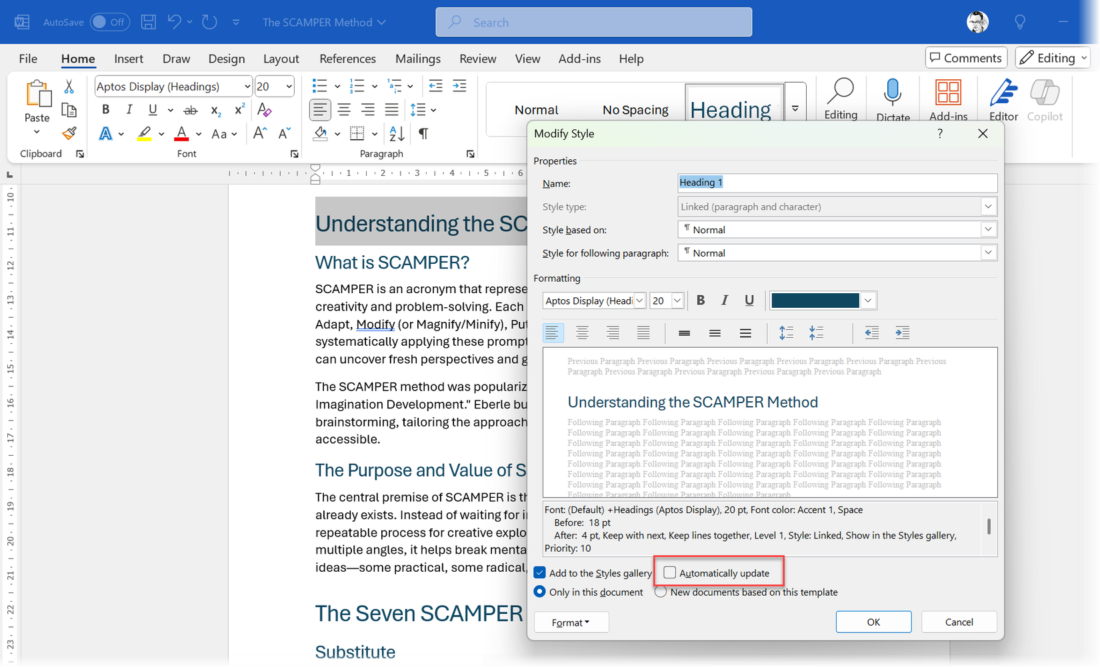Apply italic formatting in the dialog
The width and height of the screenshot is (1100, 667).
tap(725, 301)
